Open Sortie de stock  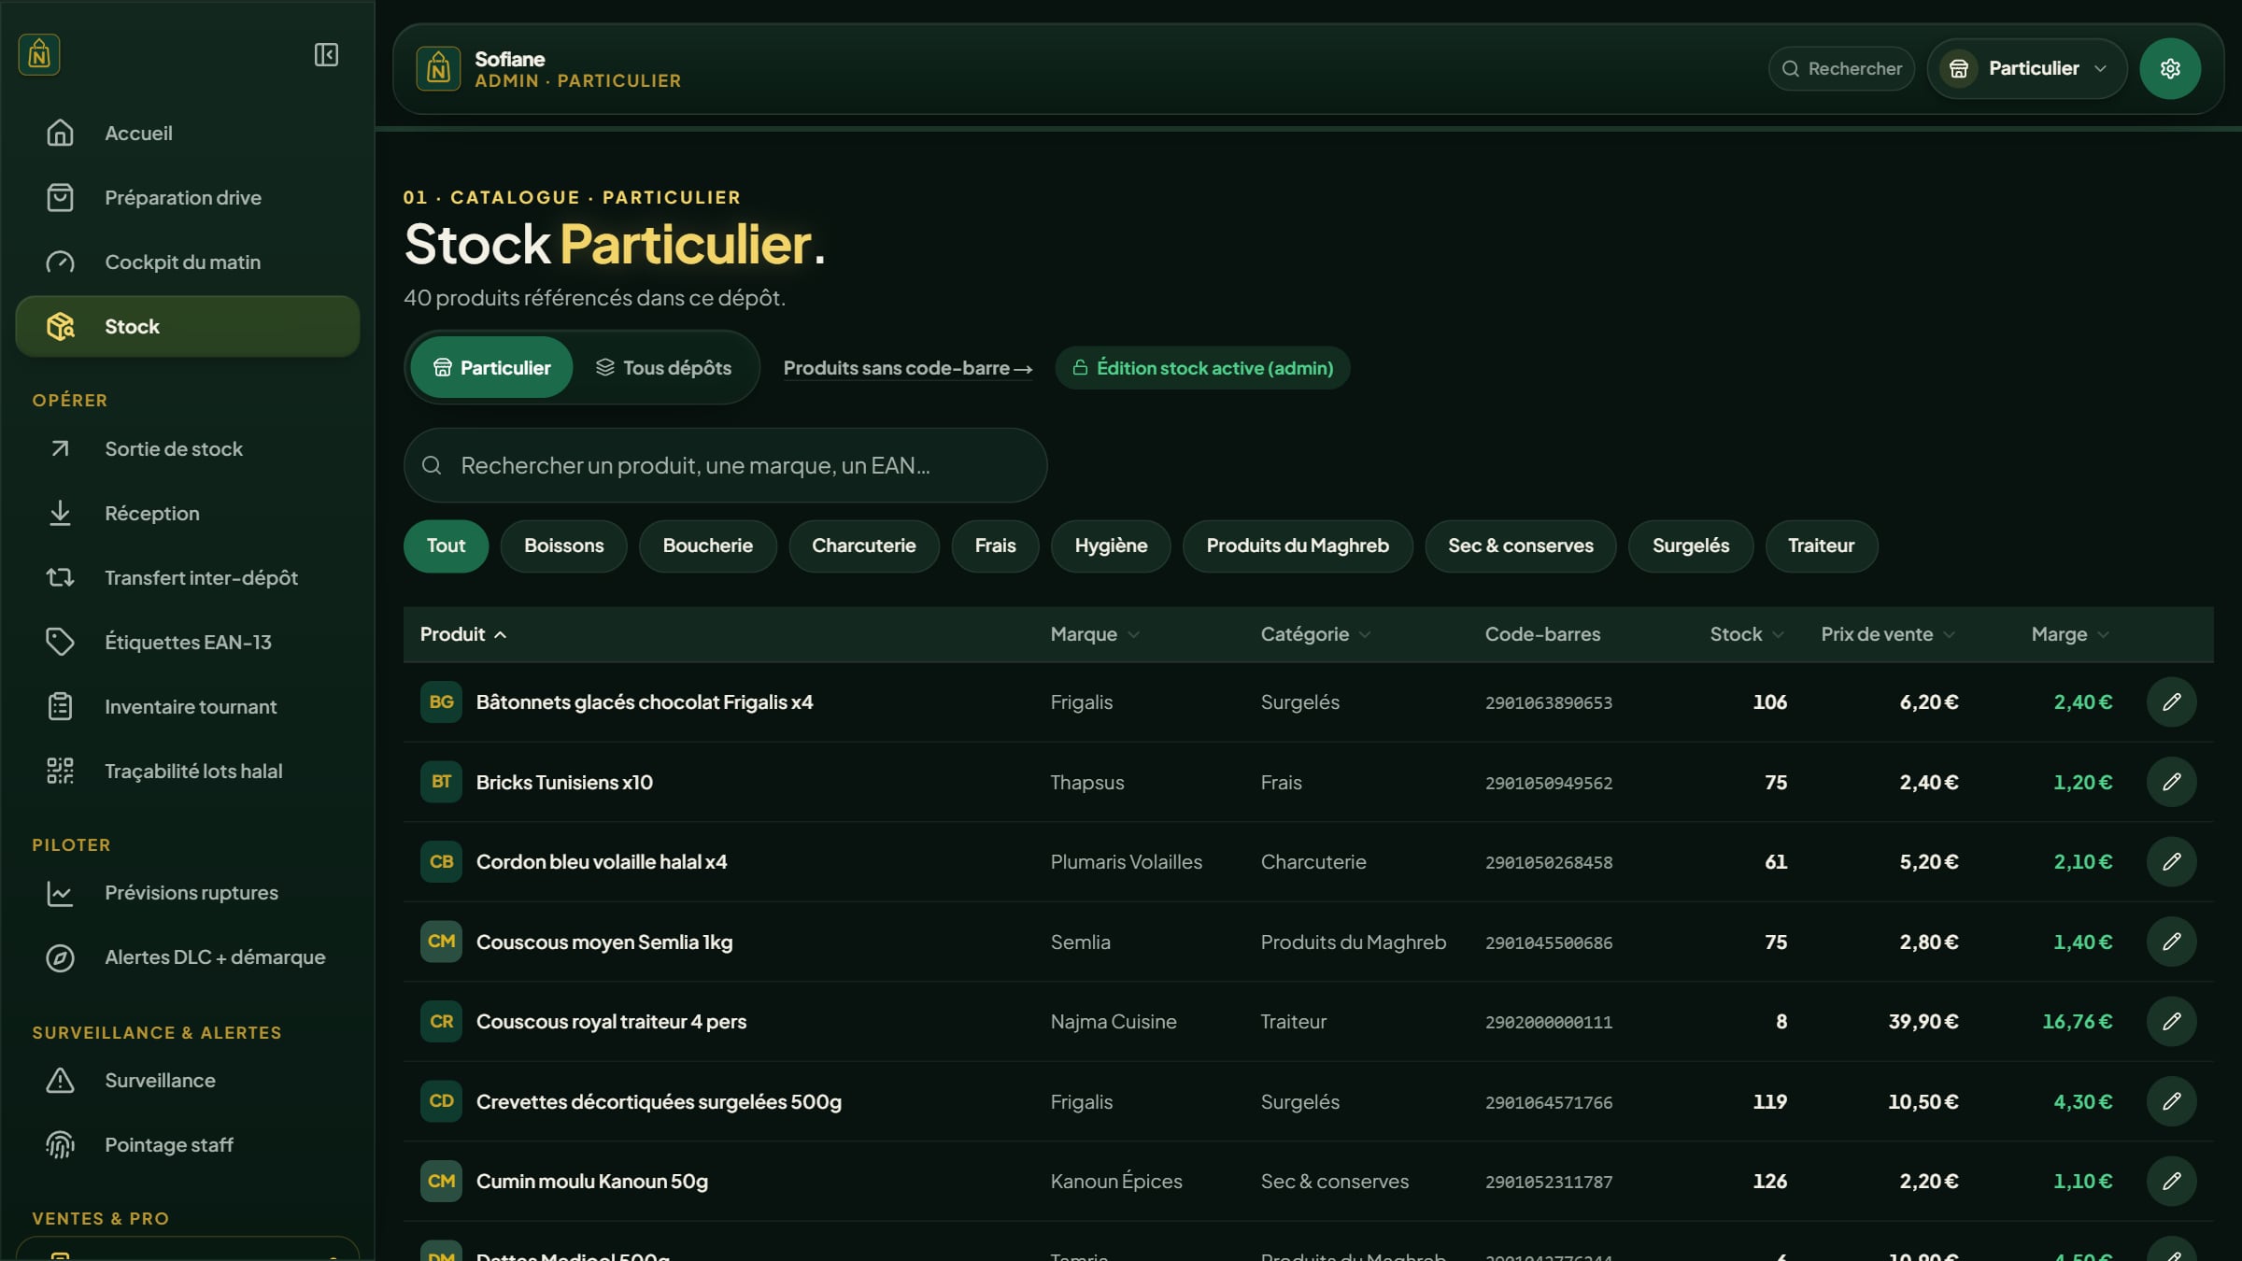point(187,449)
